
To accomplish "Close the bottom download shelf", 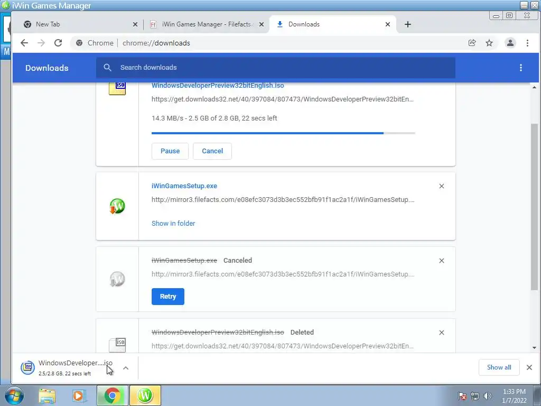I will (x=529, y=367).
